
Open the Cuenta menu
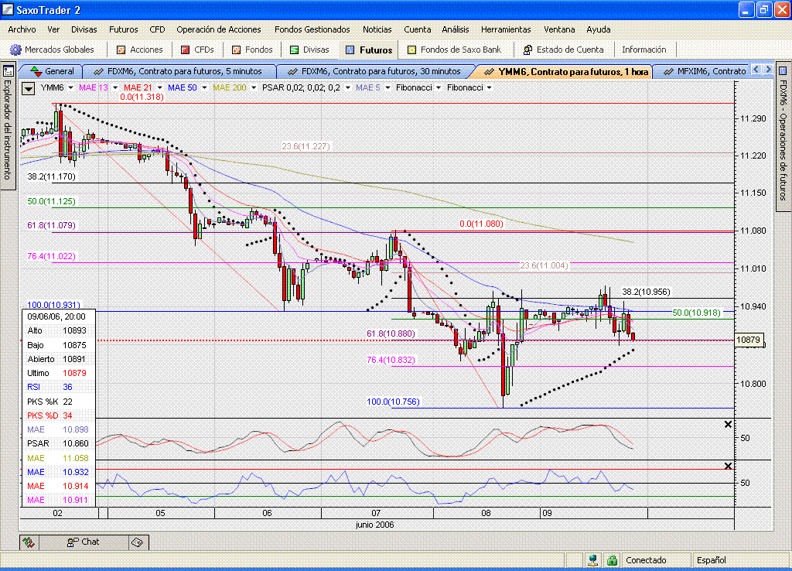(x=417, y=29)
